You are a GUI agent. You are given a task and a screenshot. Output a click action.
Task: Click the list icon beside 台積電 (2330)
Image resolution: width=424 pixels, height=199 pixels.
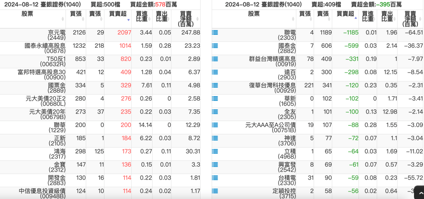pos(215,178)
